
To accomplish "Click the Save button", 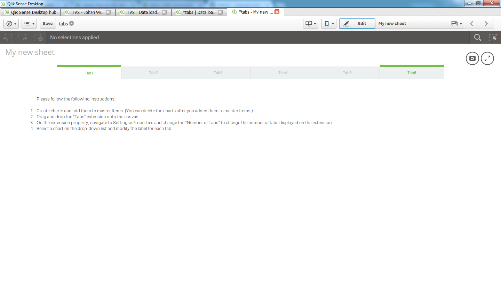I will pyautogui.click(x=48, y=24).
